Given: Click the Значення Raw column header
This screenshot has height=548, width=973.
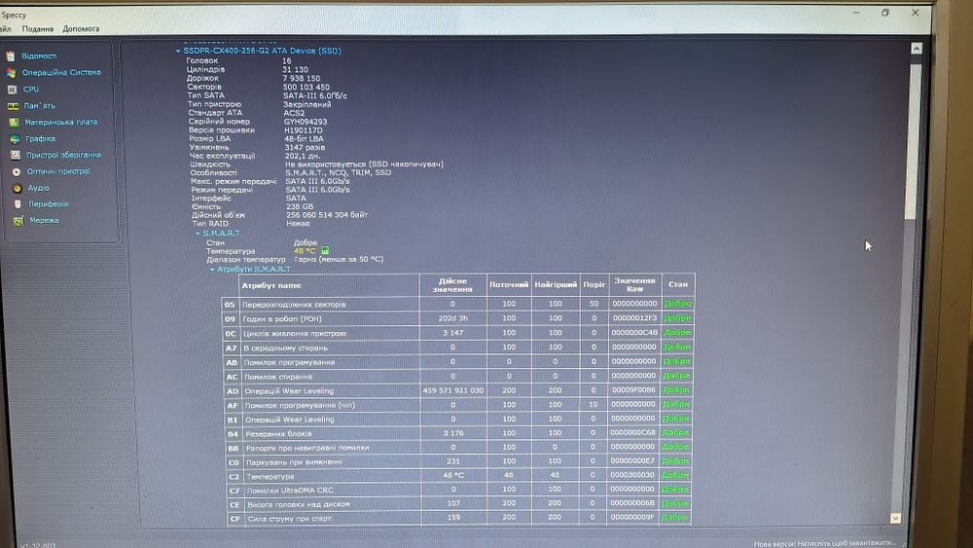Looking at the screenshot, I should 634,284.
